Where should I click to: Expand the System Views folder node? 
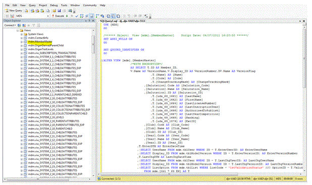click(22, 34)
